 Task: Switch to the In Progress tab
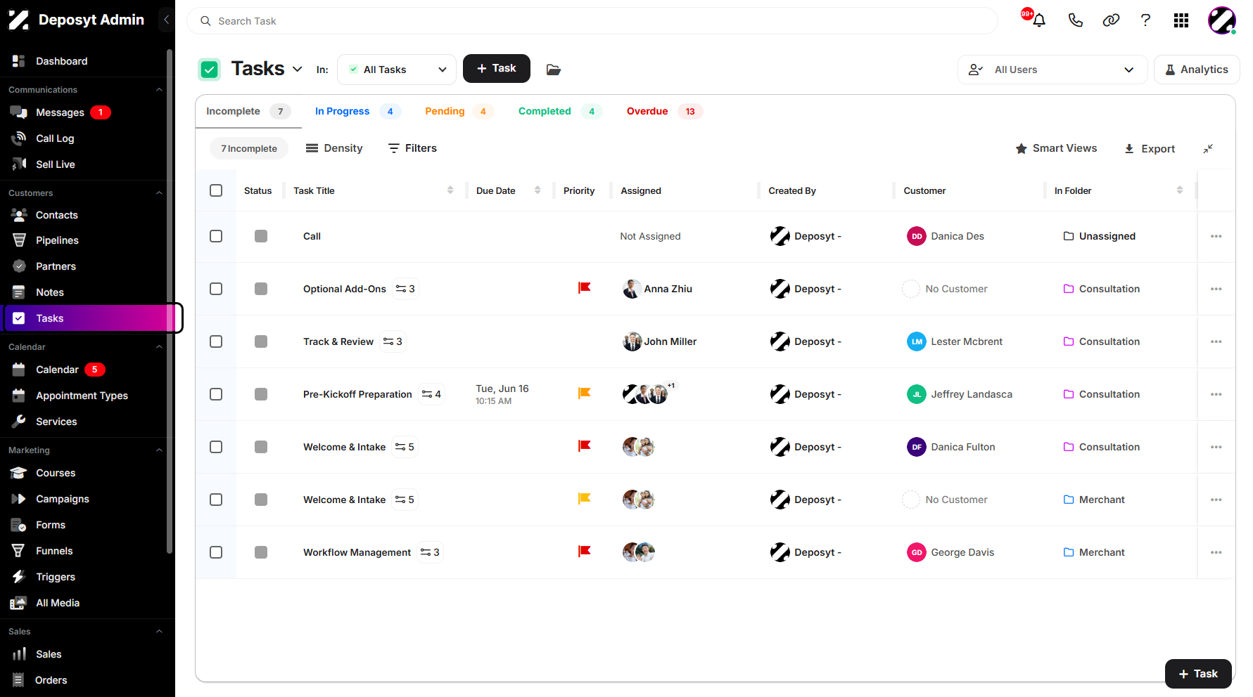point(357,111)
